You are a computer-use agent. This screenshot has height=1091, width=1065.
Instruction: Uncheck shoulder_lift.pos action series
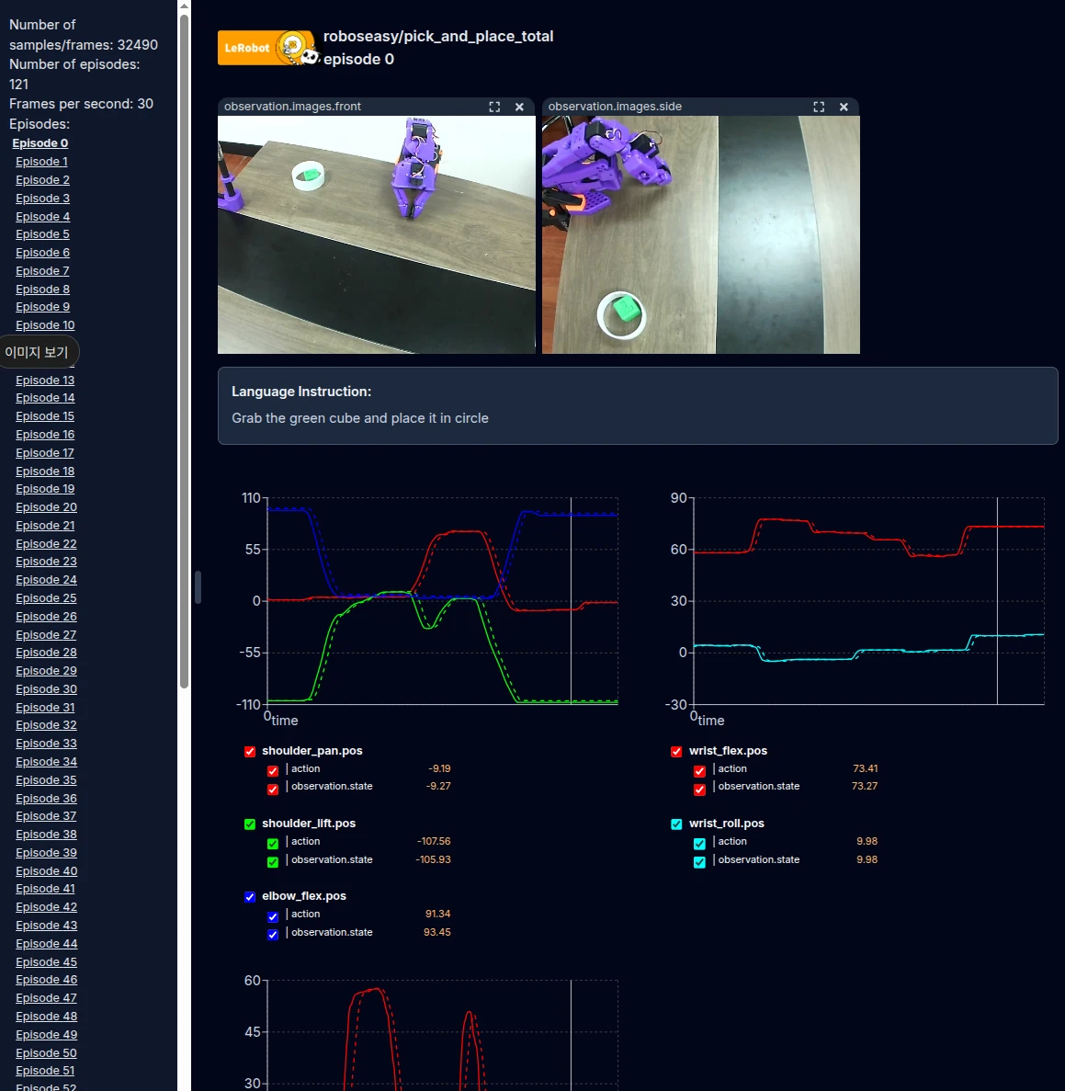(273, 844)
